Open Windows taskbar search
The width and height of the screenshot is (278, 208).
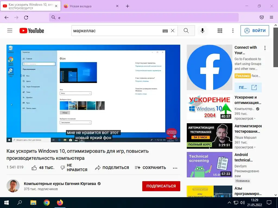(x=20, y=203)
